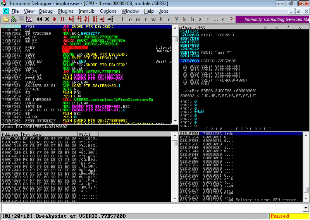This screenshot has height=220, width=310.
Task: Open the Options menu
Action: tap(108, 11)
